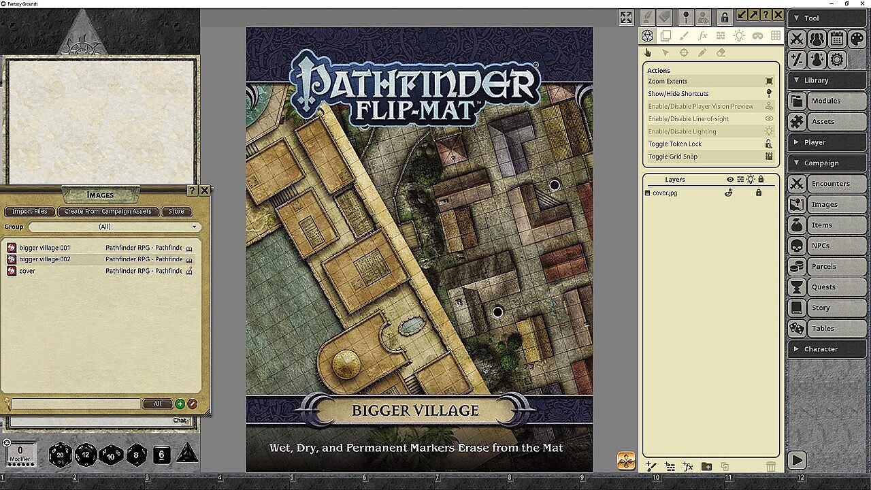The image size is (871, 490).
Task: Click Enable/Disable Lighting
Action: tap(710, 131)
